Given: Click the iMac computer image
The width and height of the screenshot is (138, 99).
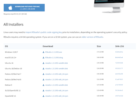Looking at the screenshot, I should [x=109, y=6].
